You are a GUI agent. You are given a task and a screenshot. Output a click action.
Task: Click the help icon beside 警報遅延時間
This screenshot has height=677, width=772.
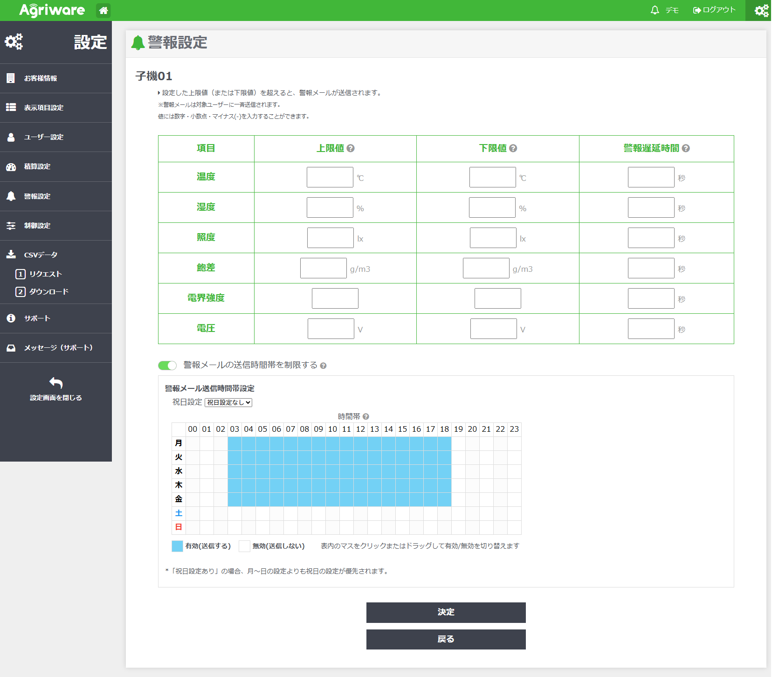pos(686,148)
